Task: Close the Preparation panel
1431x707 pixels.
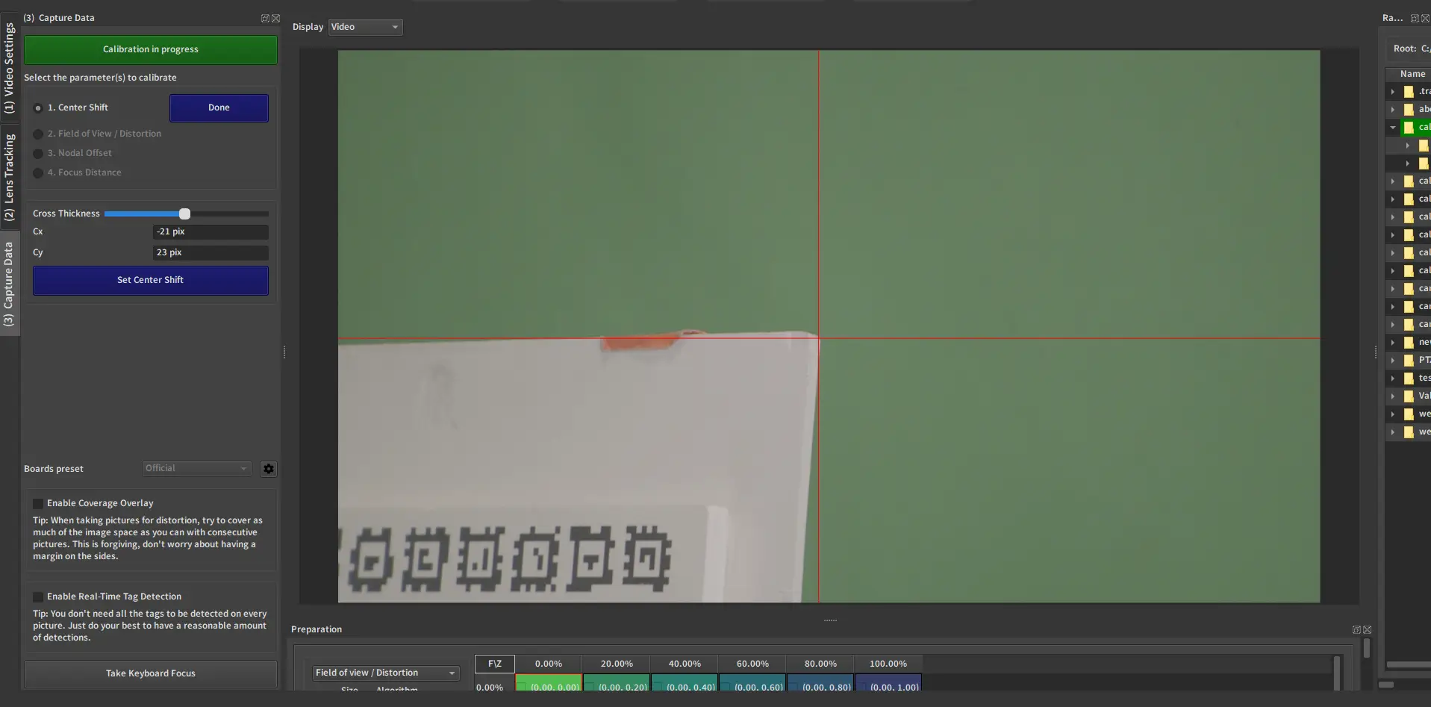Action: pyautogui.click(x=1367, y=629)
